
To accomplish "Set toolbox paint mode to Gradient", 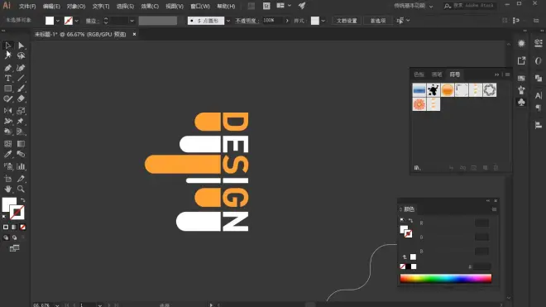I will click(14, 228).
